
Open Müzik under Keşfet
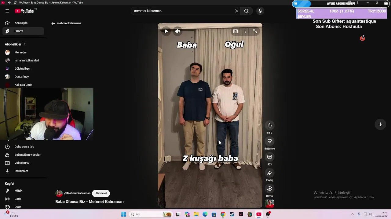tap(23, 190)
